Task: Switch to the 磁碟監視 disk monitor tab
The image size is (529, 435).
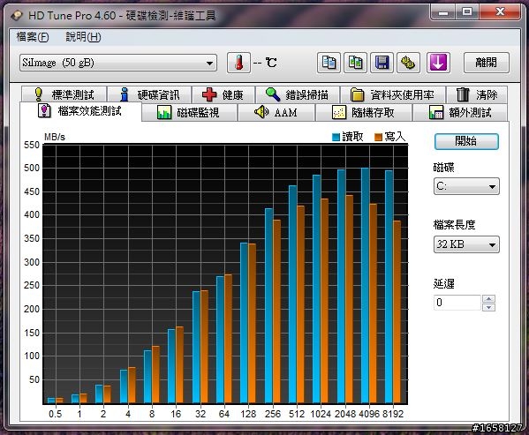Action: [189, 112]
